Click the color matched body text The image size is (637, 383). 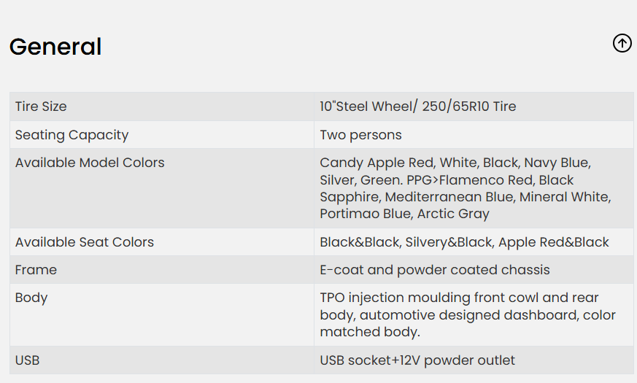pyautogui.click(x=370, y=332)
